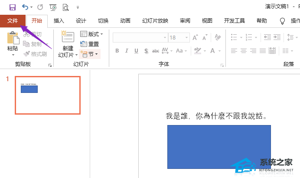Align text right icon

tap(253, 51)
